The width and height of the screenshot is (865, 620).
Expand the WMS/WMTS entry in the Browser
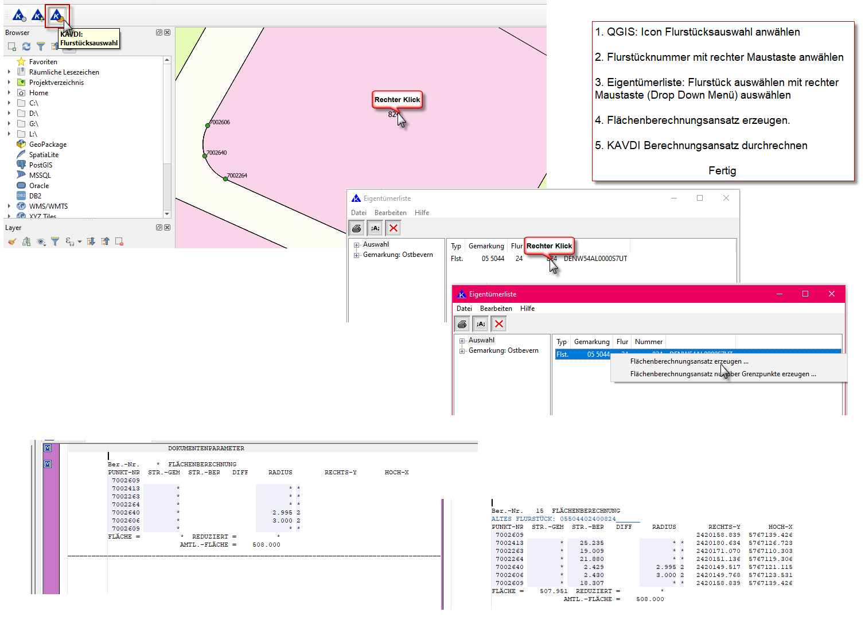point(9,206)
